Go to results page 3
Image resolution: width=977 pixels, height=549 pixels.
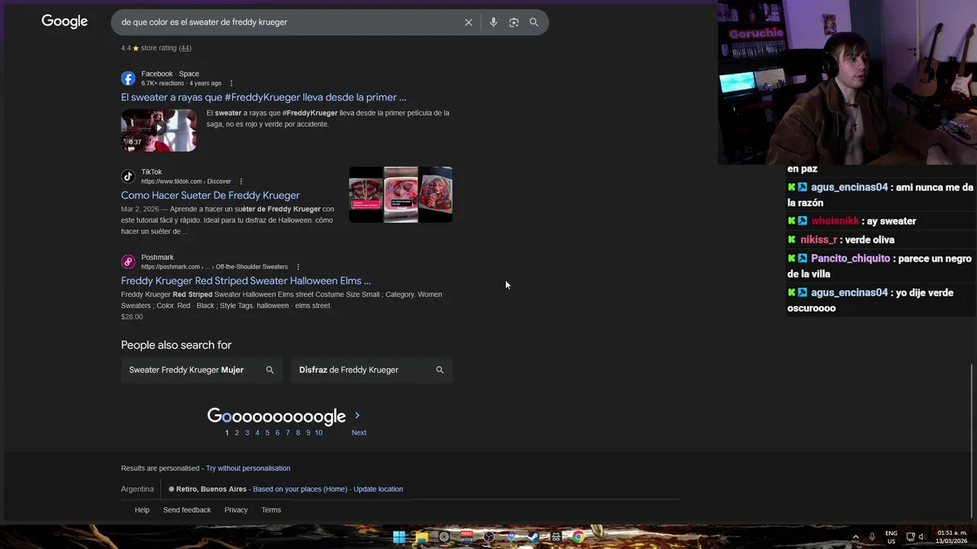(247, 432)
